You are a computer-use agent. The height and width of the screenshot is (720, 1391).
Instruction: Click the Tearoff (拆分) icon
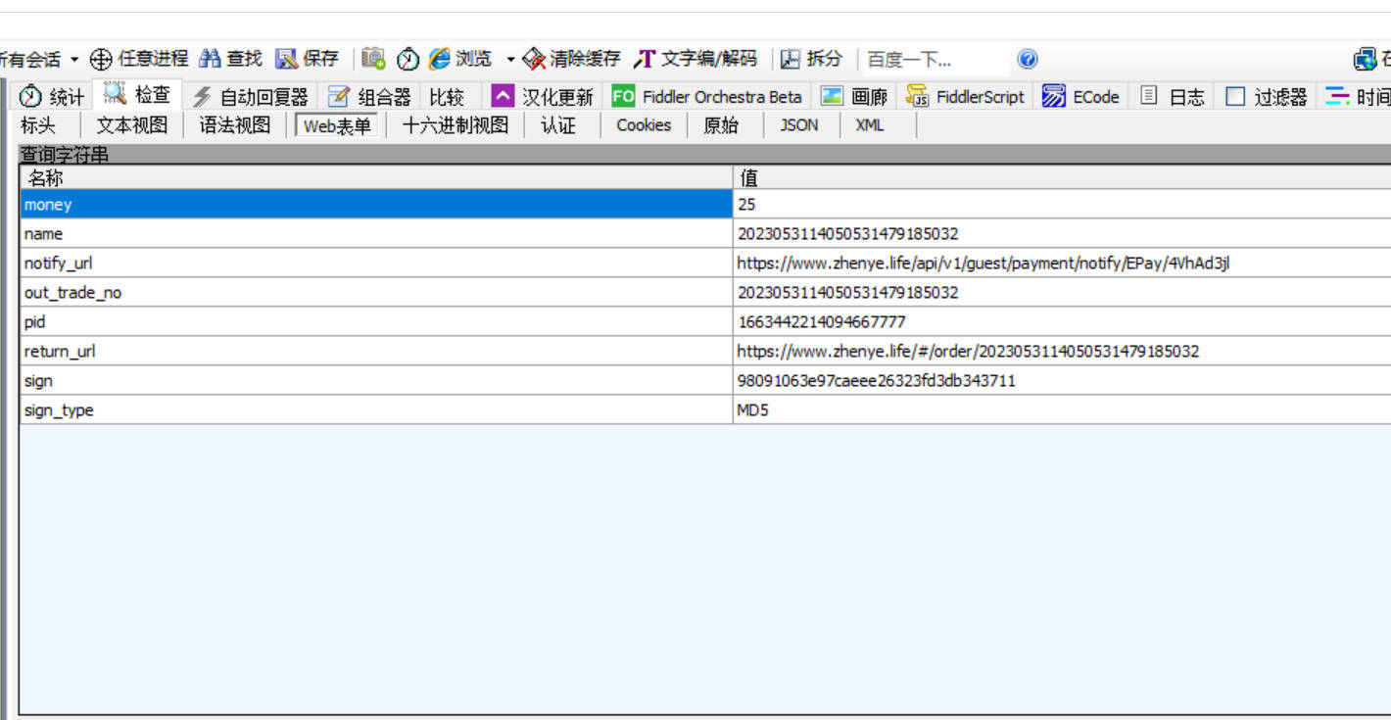tap(790, 60)
